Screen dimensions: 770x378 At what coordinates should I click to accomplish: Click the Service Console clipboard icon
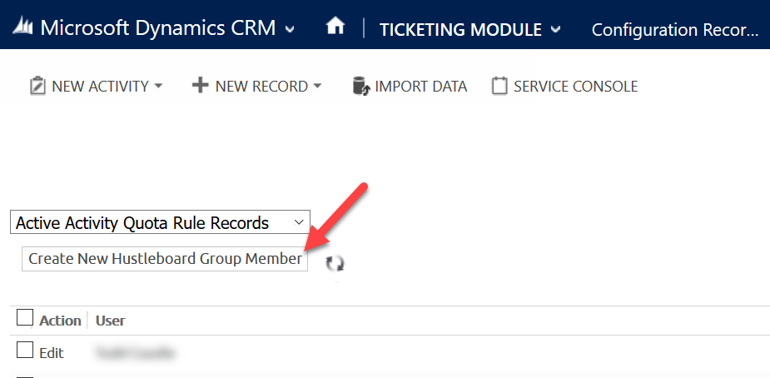pos(499,87)
